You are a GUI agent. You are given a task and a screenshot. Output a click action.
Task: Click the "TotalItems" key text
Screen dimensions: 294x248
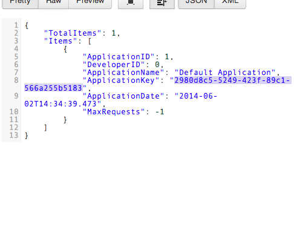pos(73,33)
